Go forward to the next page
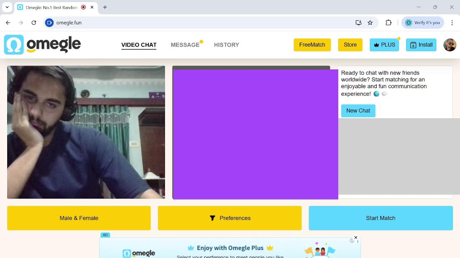 point(21,23)
